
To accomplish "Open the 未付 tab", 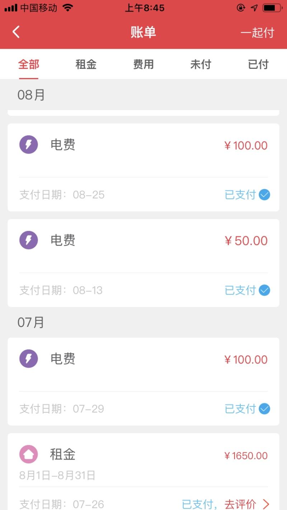I will pos(201,65).
